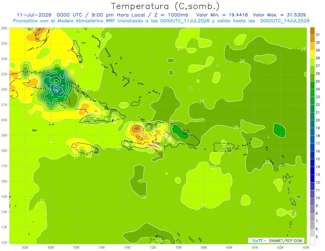The image size is (325, 251).
Task: Click the "76W" longitude axis label
Action: click(102, 247)
